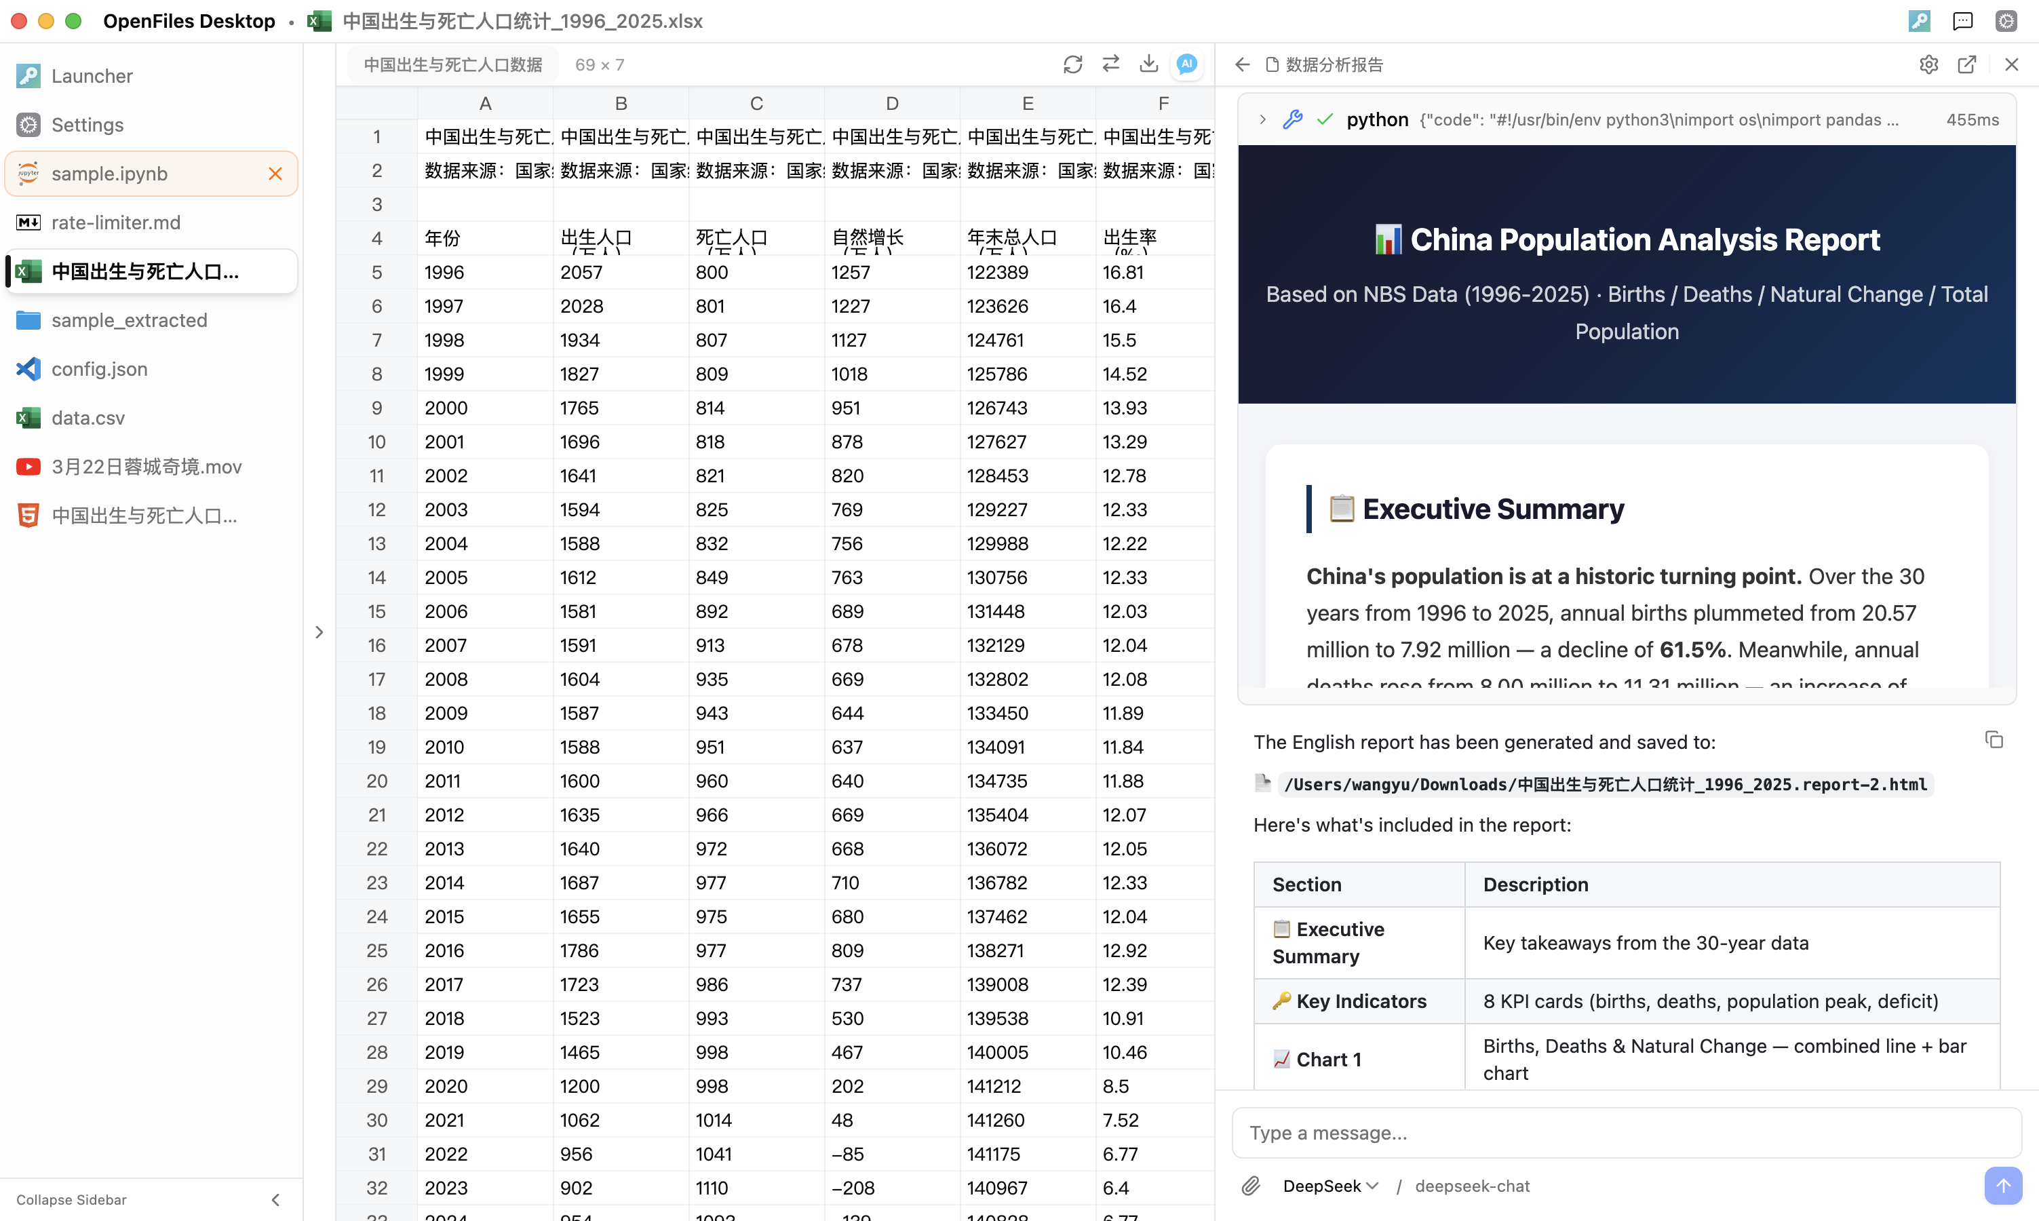The image size is (2039, 1221).
Task: Send message with the arrow button
Action: [2003, 1186]
